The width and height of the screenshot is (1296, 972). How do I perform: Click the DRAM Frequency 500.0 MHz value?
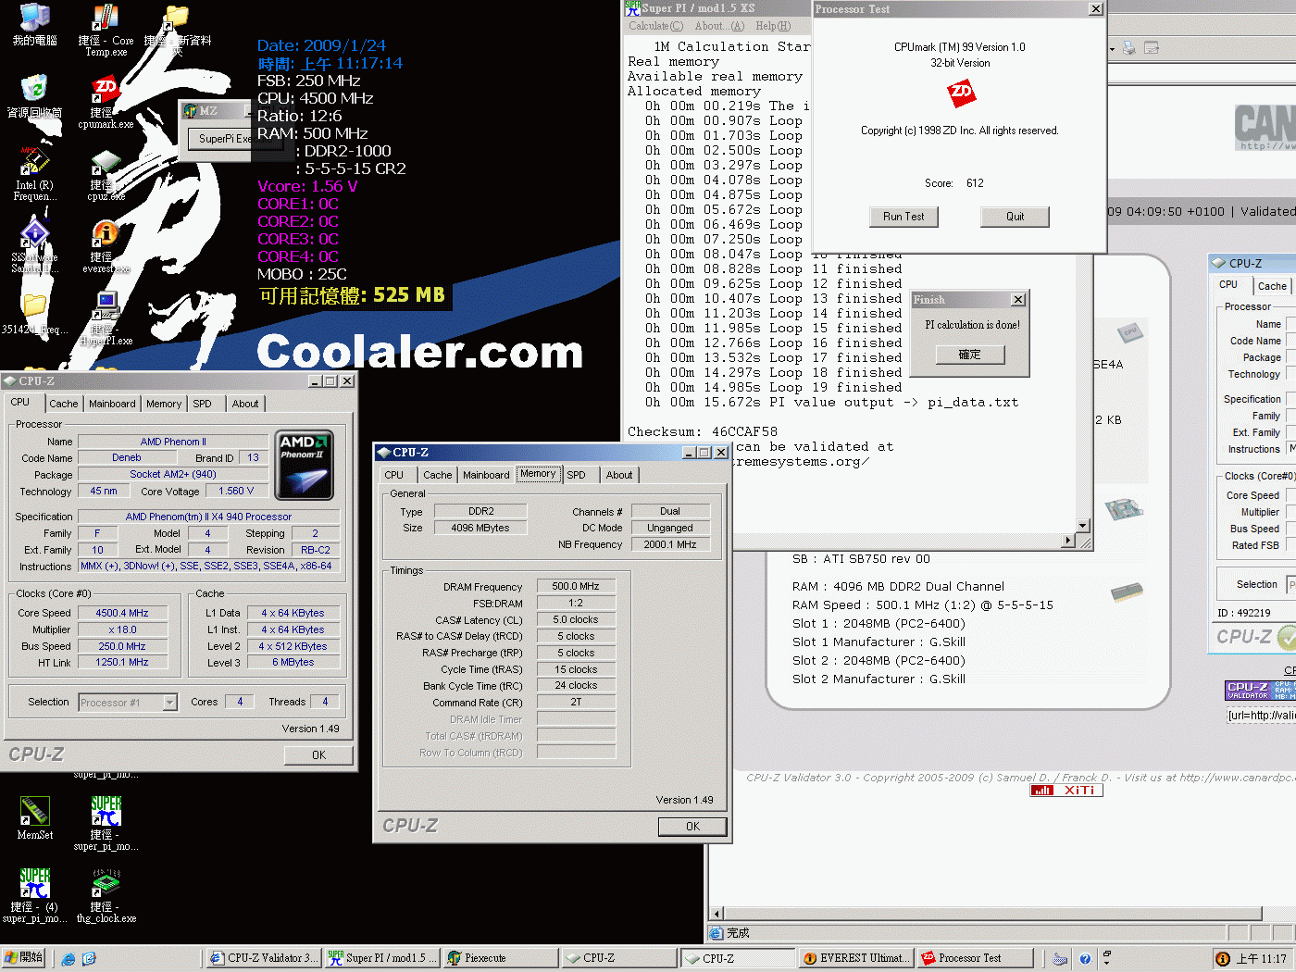576,586
